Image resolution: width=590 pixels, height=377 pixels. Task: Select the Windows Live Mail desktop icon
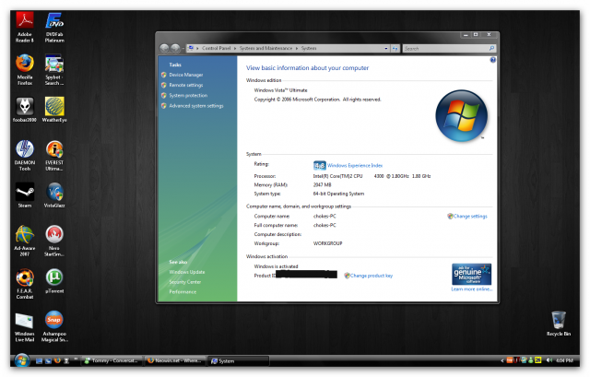tap(25, 326)
